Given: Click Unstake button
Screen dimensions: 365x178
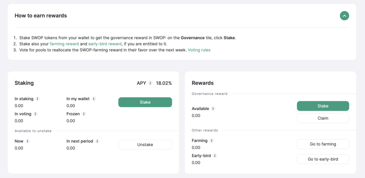Looking at the screenshot, I should [145, 145].
